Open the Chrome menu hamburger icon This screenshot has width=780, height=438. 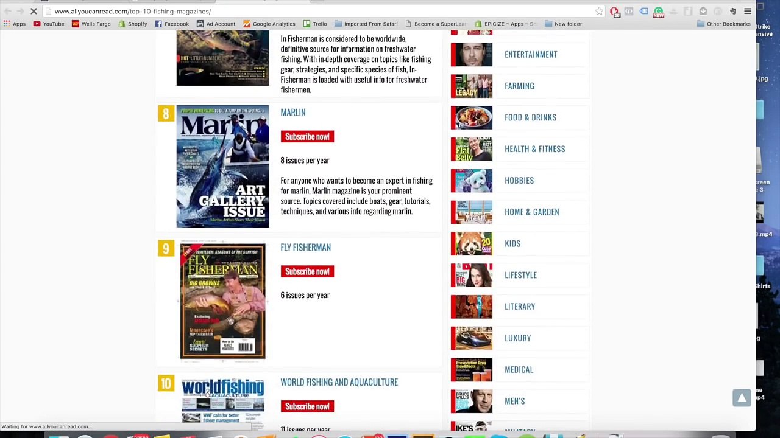(x=748, y=11)
